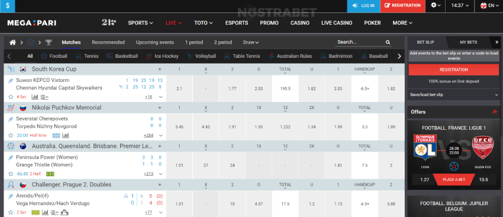This screenshot has width=503, height=217.
Task: Add Nikolai Puchkov Memorial via plus sign
Action: [159, 108]
